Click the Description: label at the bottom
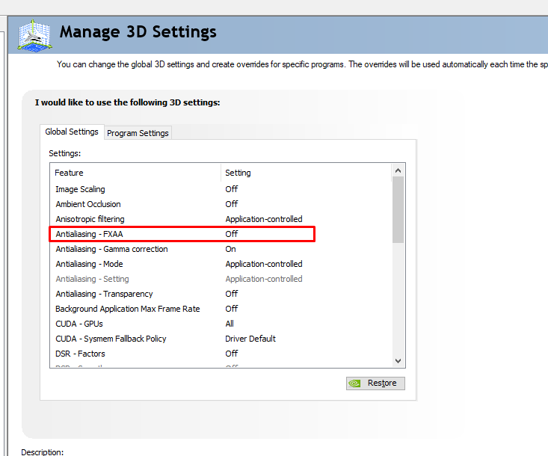The width and height of the screenshot is (548, 456). (43, 452)
